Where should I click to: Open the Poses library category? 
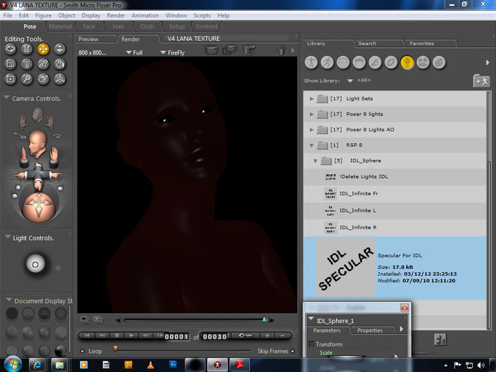[x=327, y=63]
